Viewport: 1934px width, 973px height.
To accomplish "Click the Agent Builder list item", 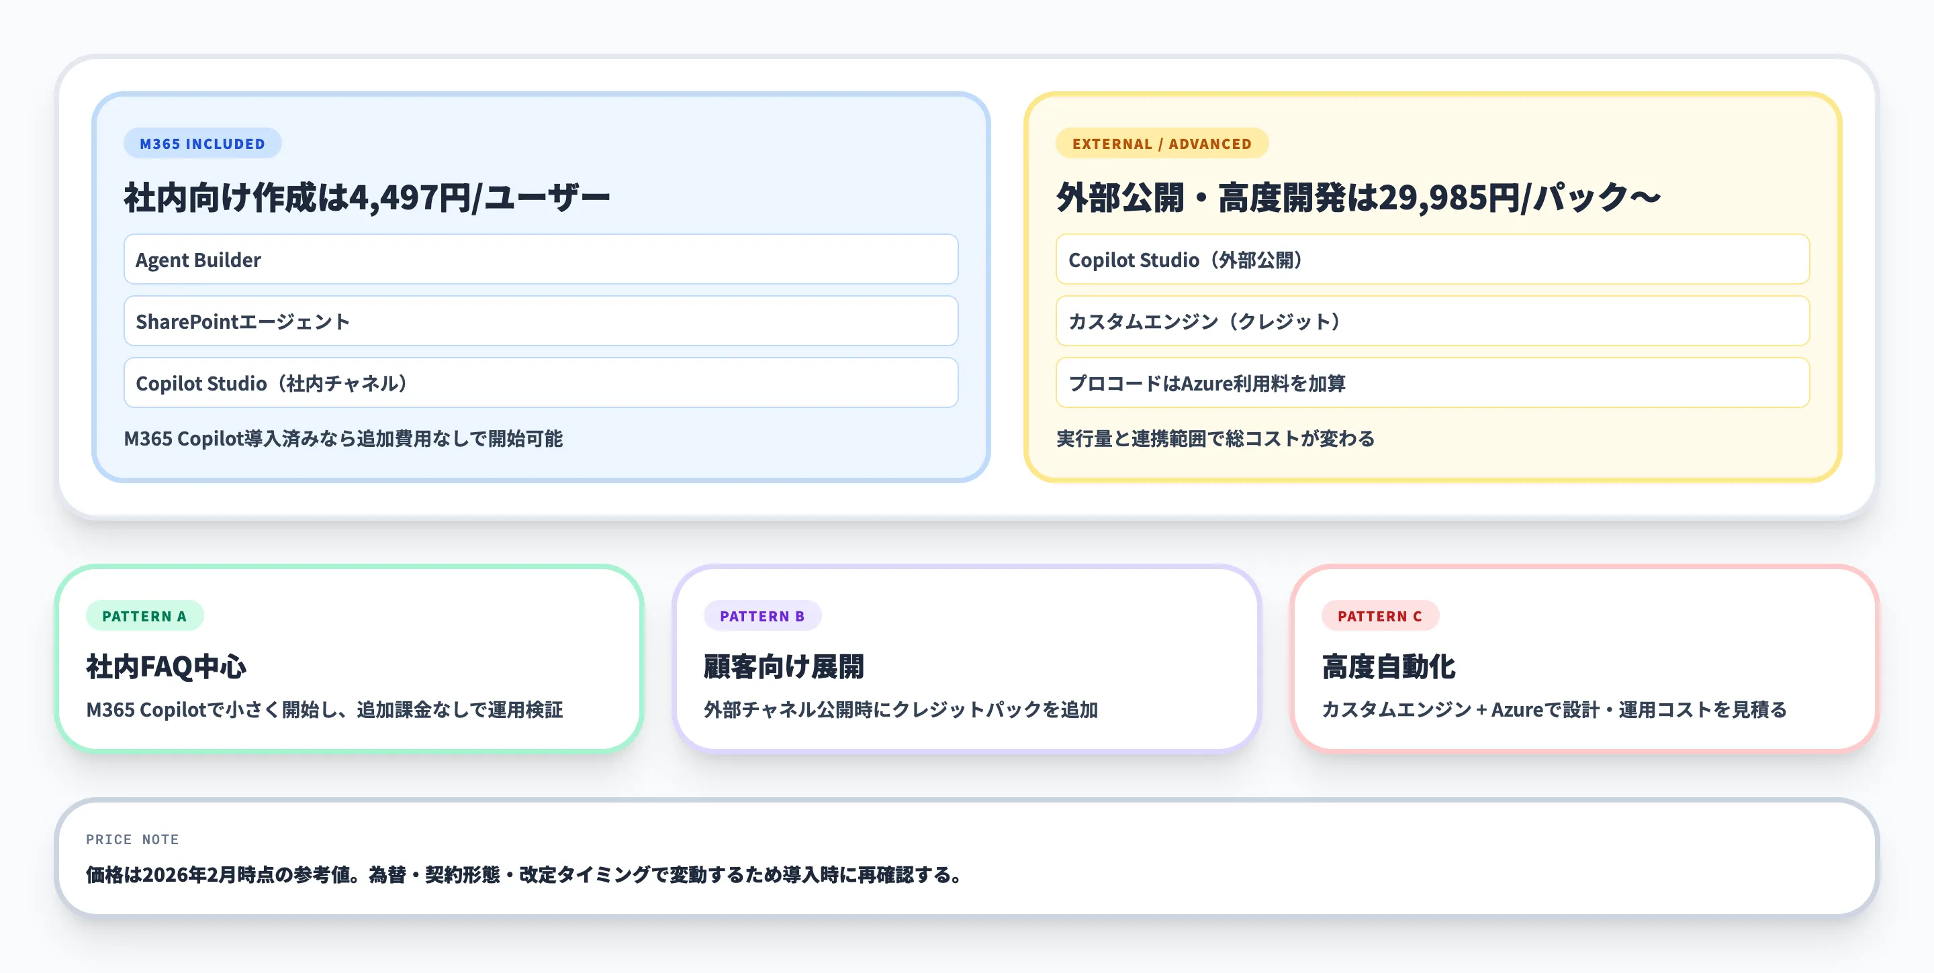I will pos(539,260).
